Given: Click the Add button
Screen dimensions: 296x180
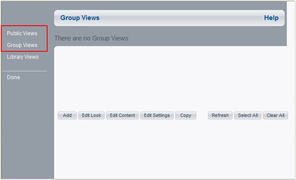Looking at the screenshot, I should [67, 115].
